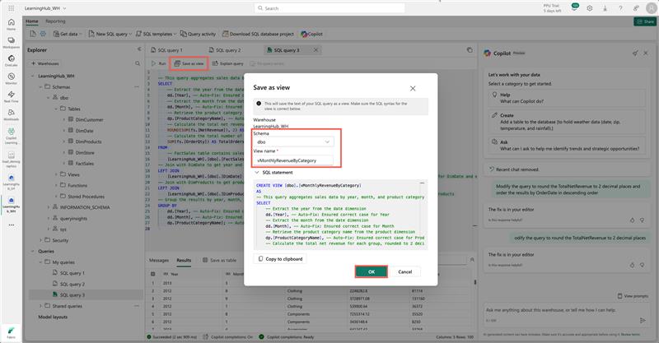Viewport: 659px width, 343px height.
Task: Click Cancel in the Save as view dialog
Action: coord(404,272)
